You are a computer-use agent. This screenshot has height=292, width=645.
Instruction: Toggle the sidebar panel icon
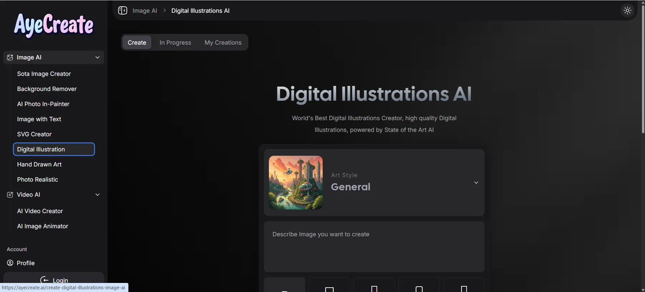pyautogui.click(x=123, y=10)
